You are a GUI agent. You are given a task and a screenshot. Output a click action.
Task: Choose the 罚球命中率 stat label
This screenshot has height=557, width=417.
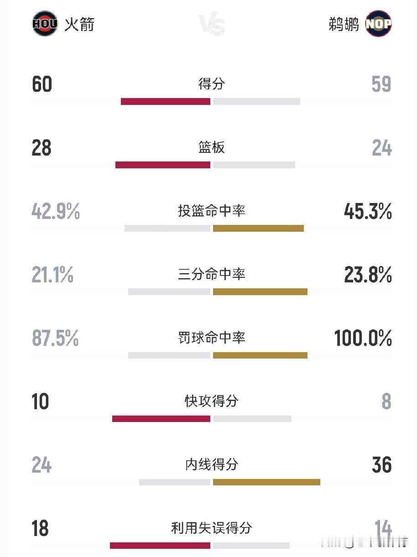tap(212, 338)
